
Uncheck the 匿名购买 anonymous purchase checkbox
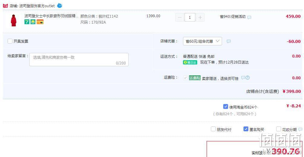coord(246,129)
